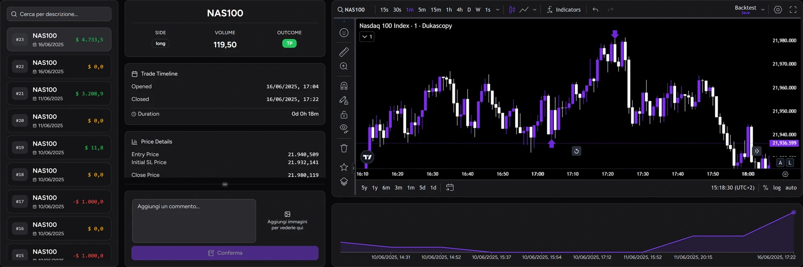803x267 pixels.
Task: Expand the chart style dropdown arrow
Action: click(534, 10)
